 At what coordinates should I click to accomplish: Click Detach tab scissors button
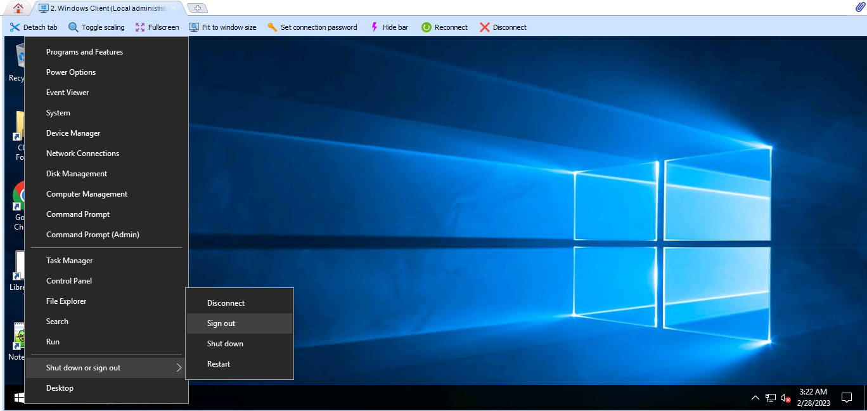coord(34,27)
